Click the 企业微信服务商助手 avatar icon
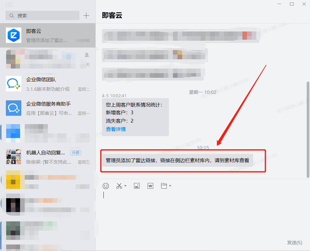Image resolution: width=310 pixels, height=251 pixels. coord(14,108)
